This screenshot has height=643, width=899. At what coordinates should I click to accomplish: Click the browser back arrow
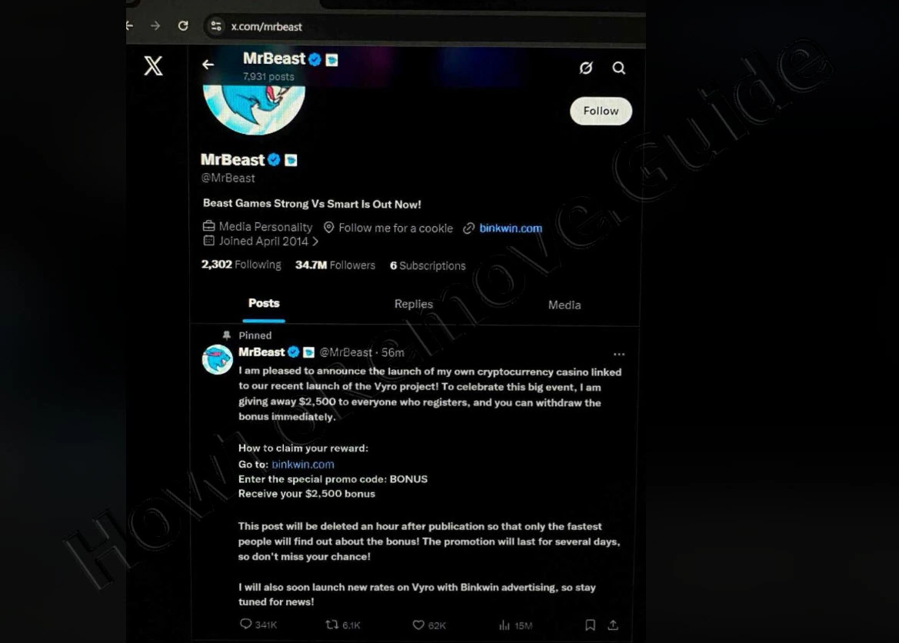tap(129, 26)
